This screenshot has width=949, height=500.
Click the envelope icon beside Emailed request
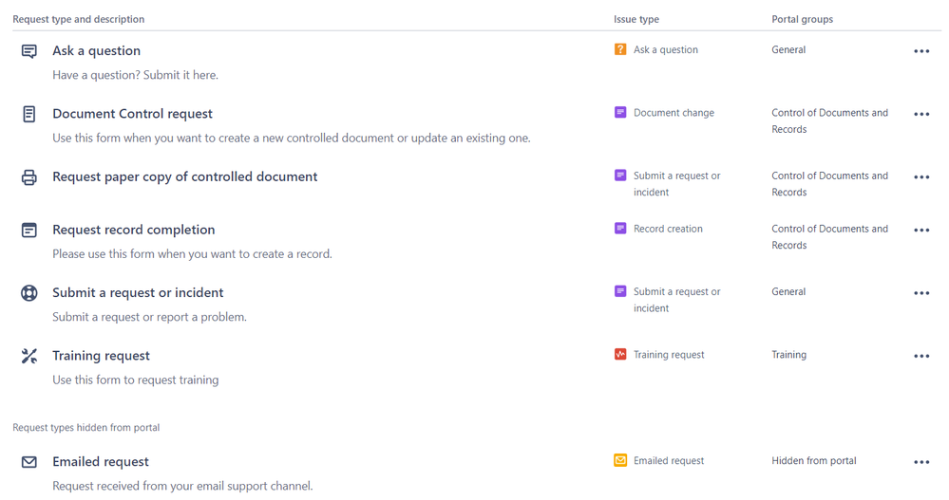(x=29, y=462)
